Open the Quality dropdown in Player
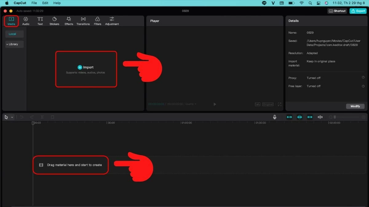 point(191,104)
